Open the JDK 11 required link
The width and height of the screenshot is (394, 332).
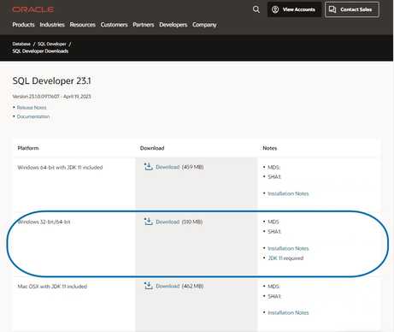tap(285, 258)
